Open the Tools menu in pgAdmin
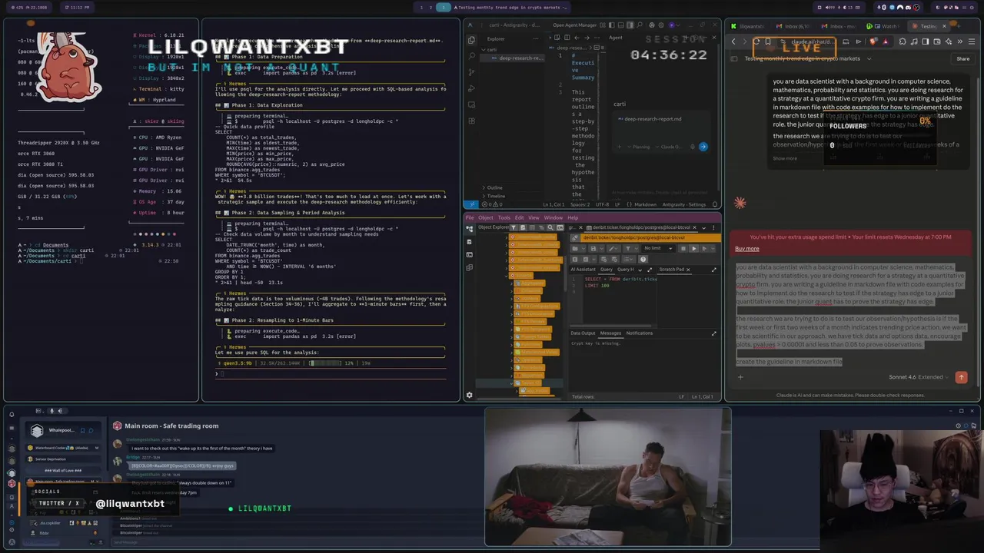Image resolution: width=984 pixels, height=553 pixels. click(504, 217)
